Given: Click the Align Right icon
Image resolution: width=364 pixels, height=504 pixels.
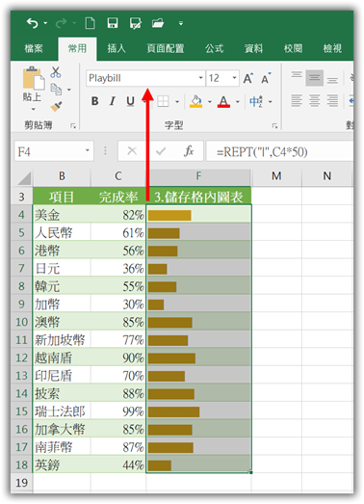Looking at the screenshot, I should pyautogui.click(x=332, y=101).
